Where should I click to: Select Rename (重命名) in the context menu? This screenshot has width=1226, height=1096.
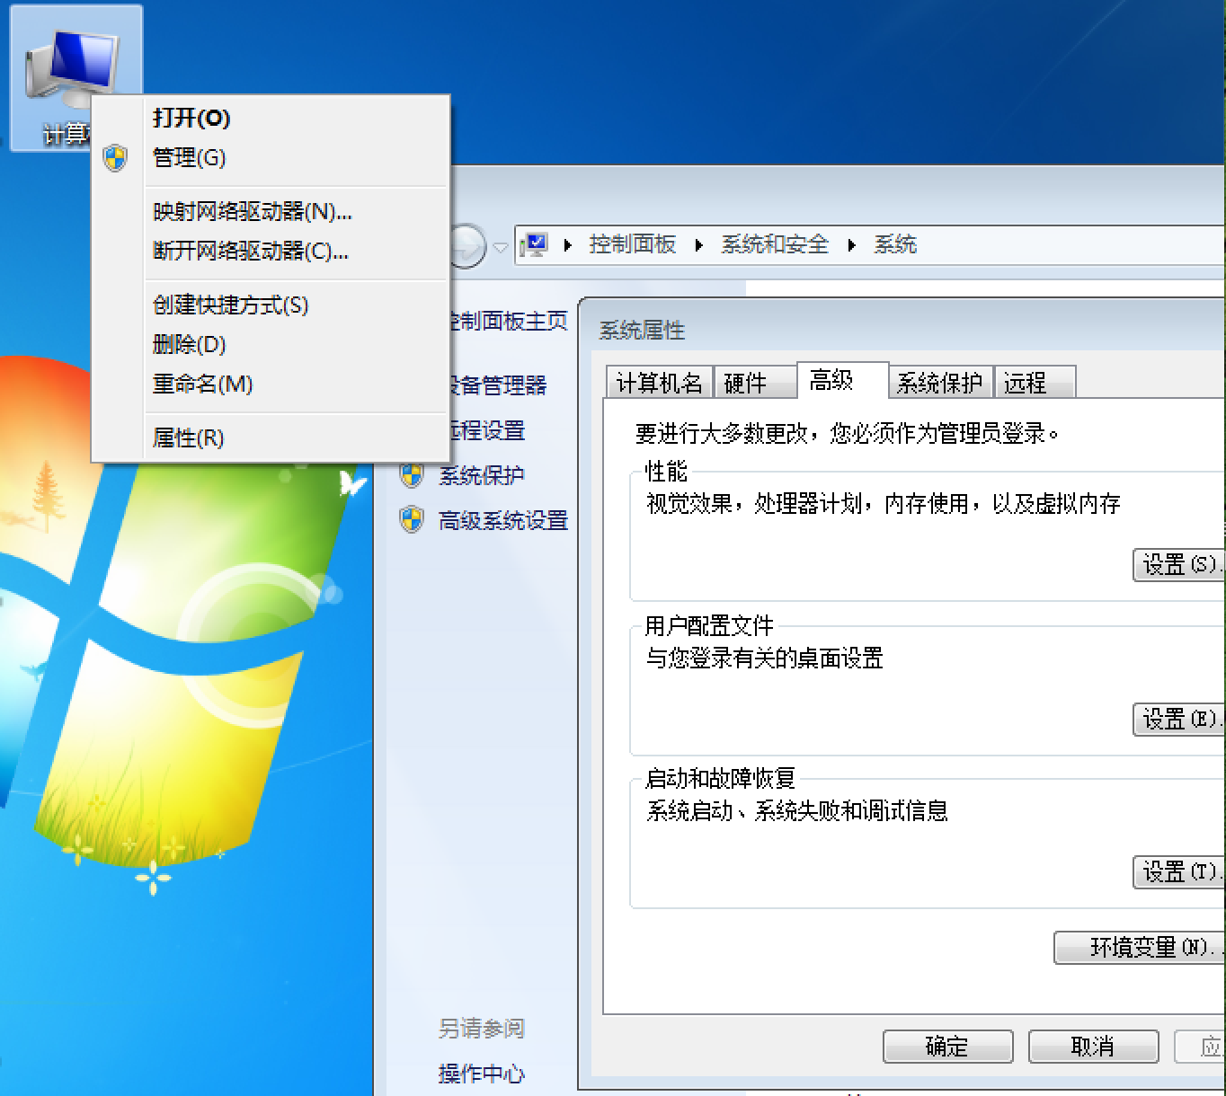(x=270, y=384)
